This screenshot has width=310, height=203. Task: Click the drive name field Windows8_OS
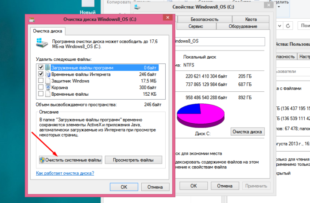(220, 41)
